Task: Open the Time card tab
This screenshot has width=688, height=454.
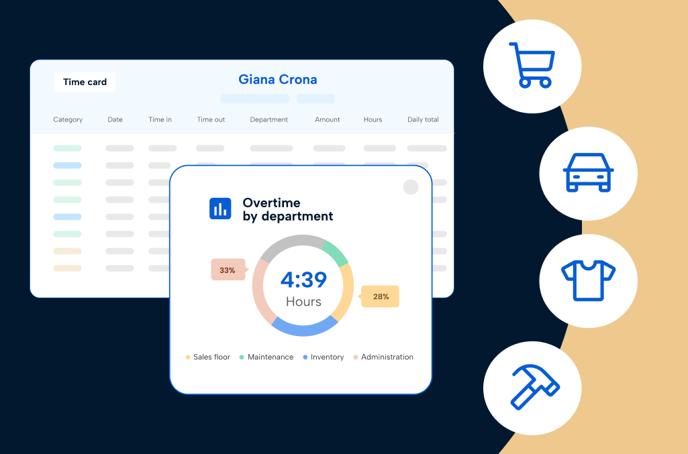Action: tap(85, 82)
